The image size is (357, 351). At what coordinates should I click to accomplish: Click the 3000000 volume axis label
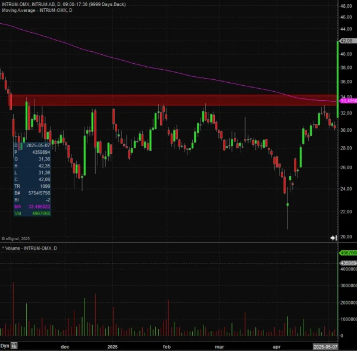tap(349, 286)
